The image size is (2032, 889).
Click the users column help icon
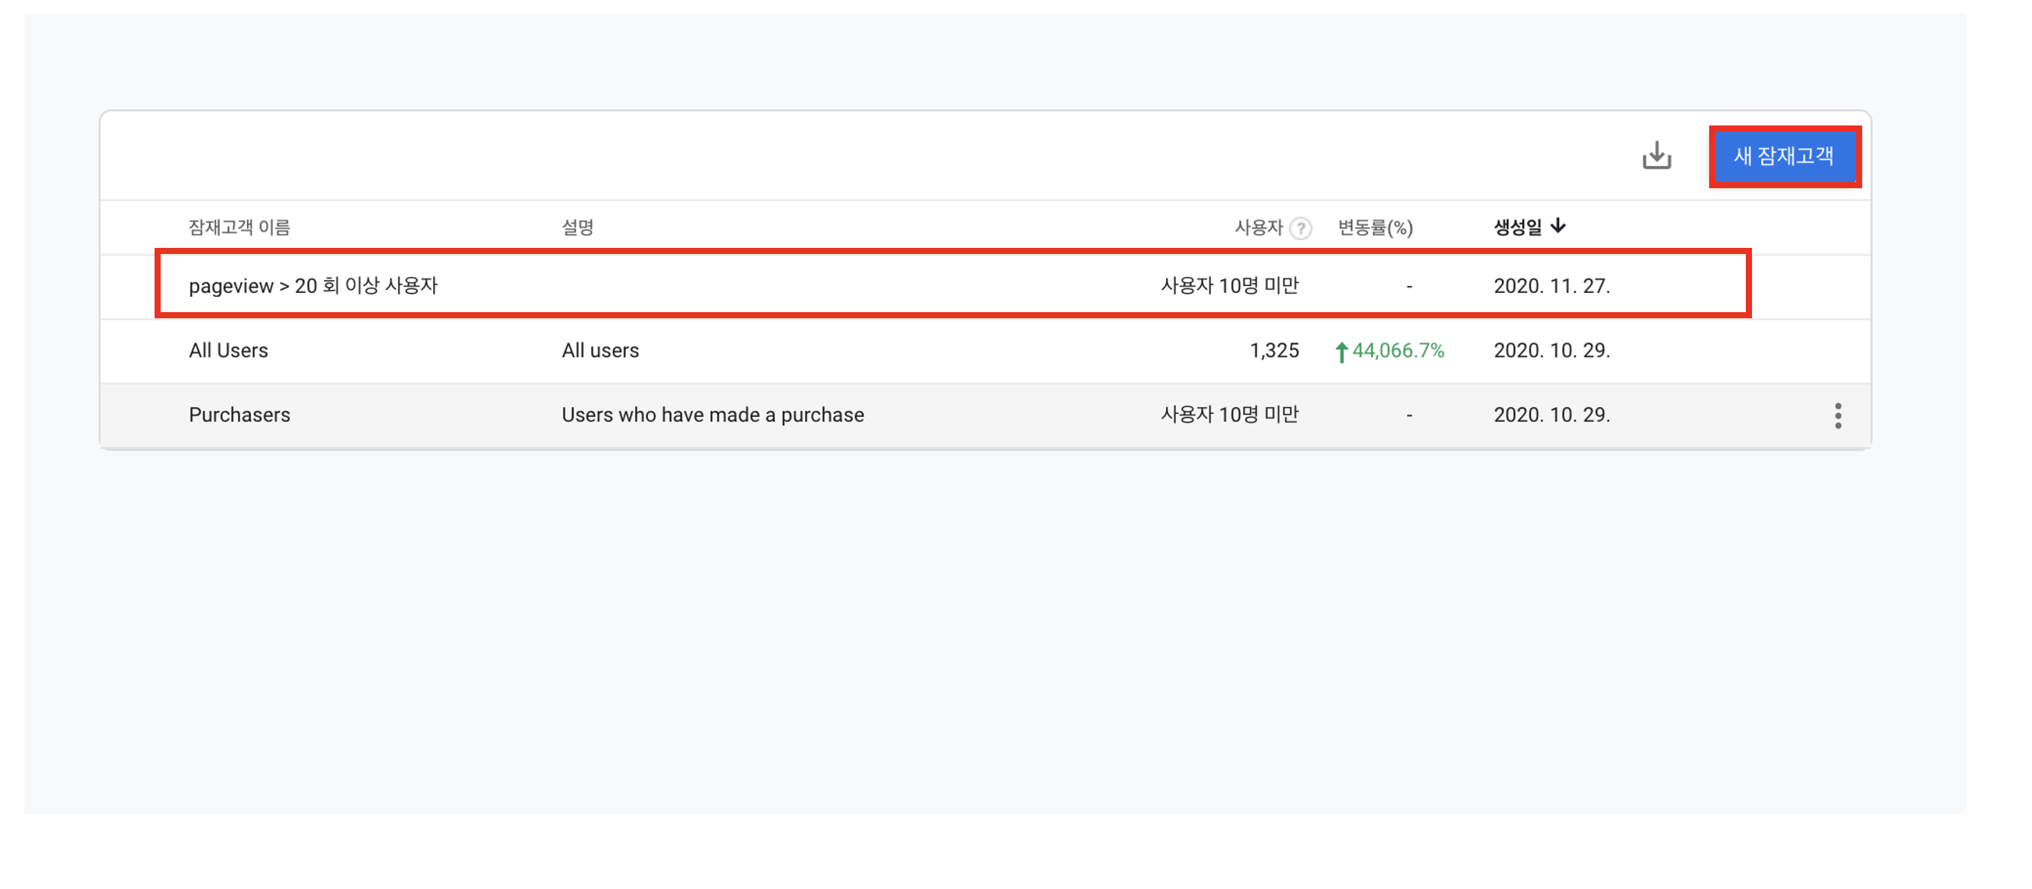point(1300,228)
